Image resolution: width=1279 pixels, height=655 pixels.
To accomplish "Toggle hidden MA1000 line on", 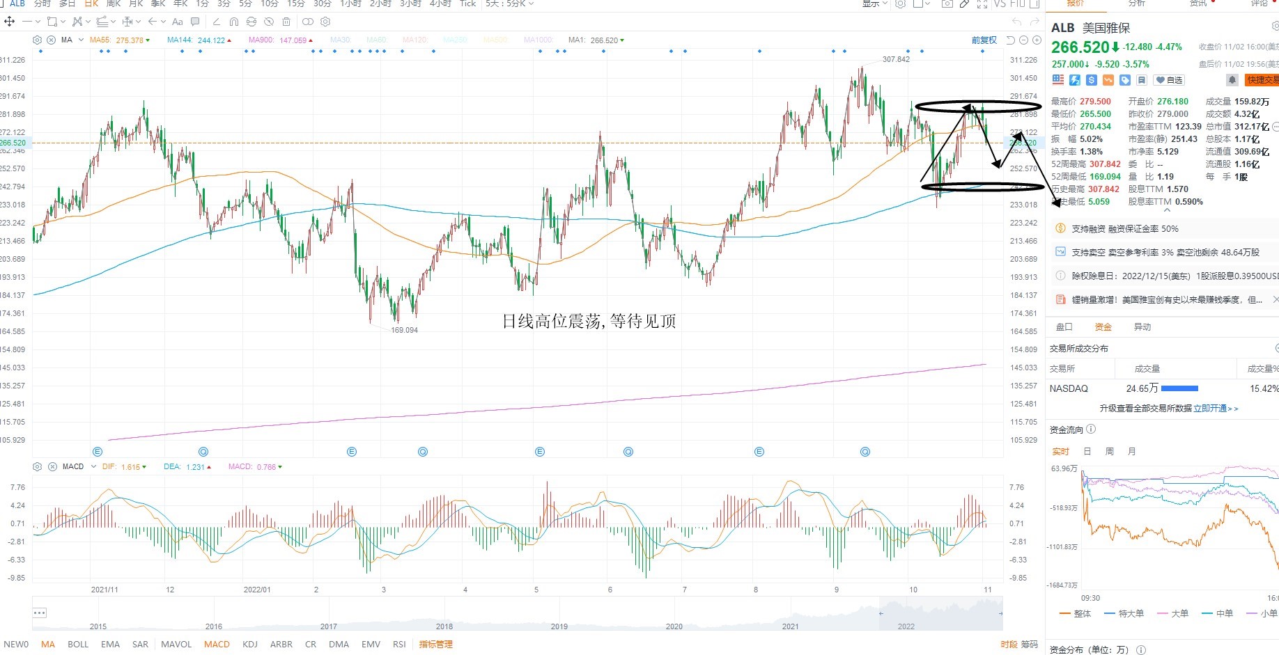I will coord(538,40).
